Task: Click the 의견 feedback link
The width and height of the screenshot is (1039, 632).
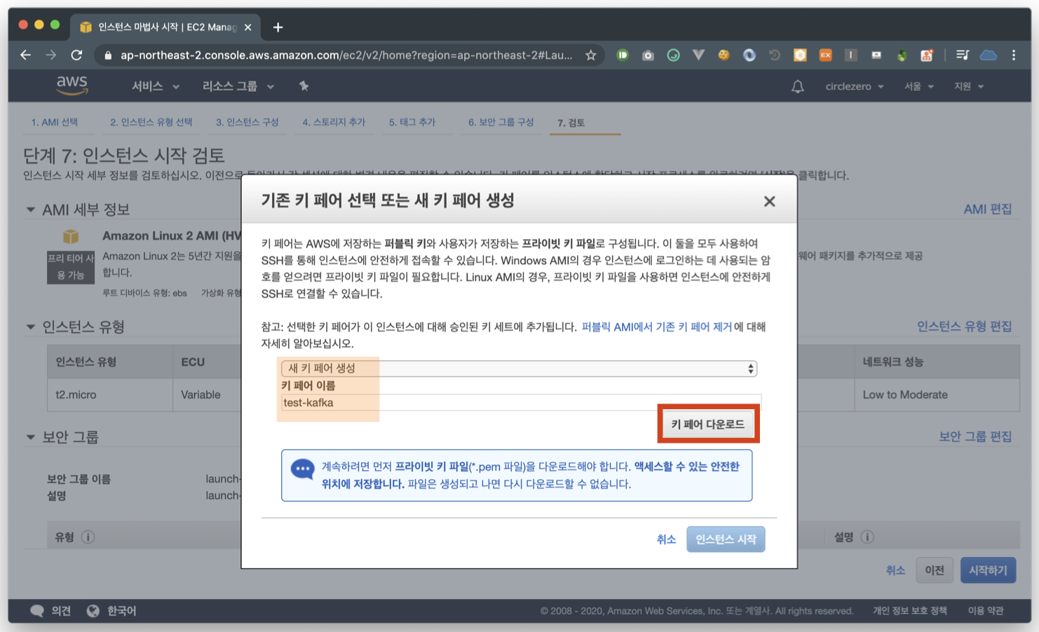Action: pyautogui.click(x=61, y=611)
